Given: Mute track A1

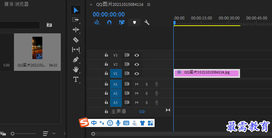Looking at the screenshot, I should (x=137, y=84).
